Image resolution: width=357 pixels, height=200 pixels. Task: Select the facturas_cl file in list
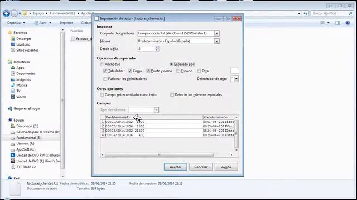coord(81,39)
